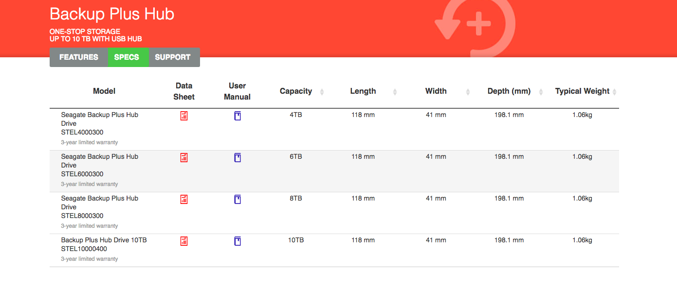Click the Backup Plus Hub page title
This screenshot has height=287, width=677.
[x=112, y=14]
